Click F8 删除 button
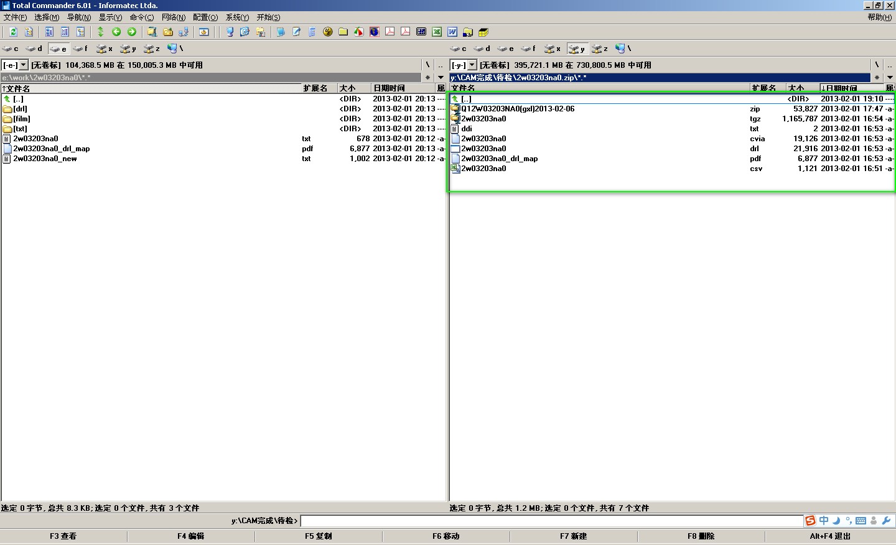The width and height of the screenshot is (896, 545). click(x=701, y=536)
